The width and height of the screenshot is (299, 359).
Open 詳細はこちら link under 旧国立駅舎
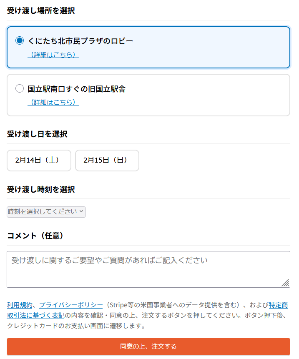53,102
